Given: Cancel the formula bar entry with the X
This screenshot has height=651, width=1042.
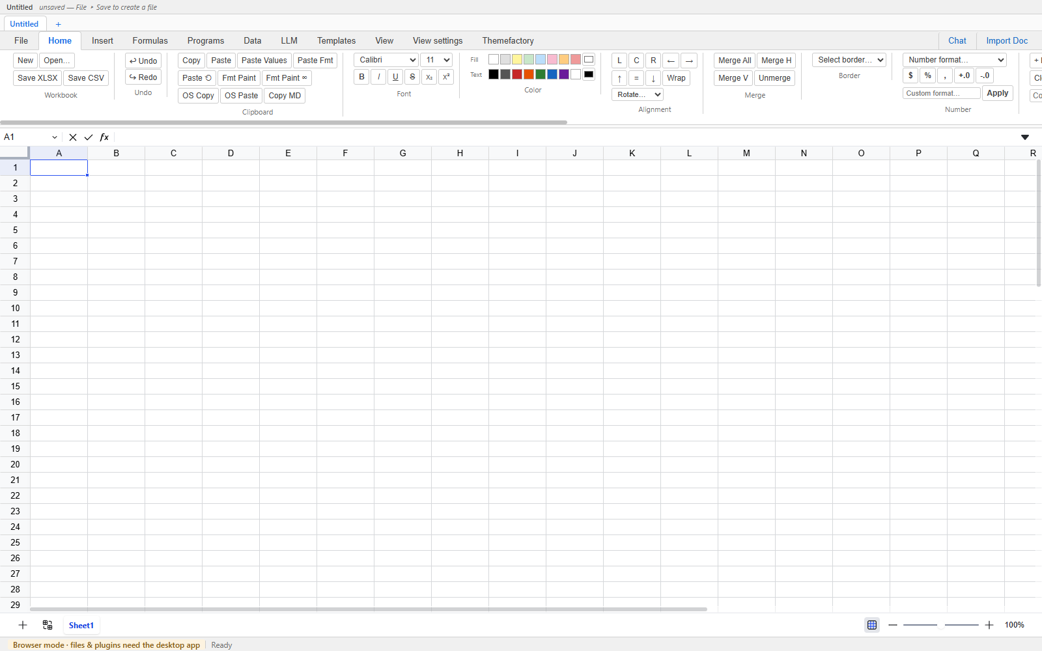Looking at the screenshot, I should pyautogui.click(x=73, y=137).
